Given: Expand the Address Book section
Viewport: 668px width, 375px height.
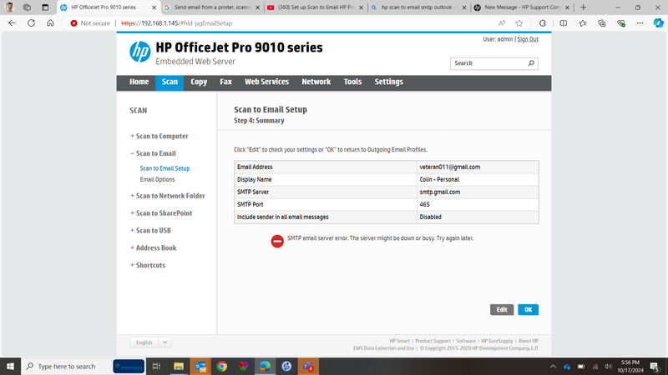Looking at the screenshot, I should tap(155, 247).
